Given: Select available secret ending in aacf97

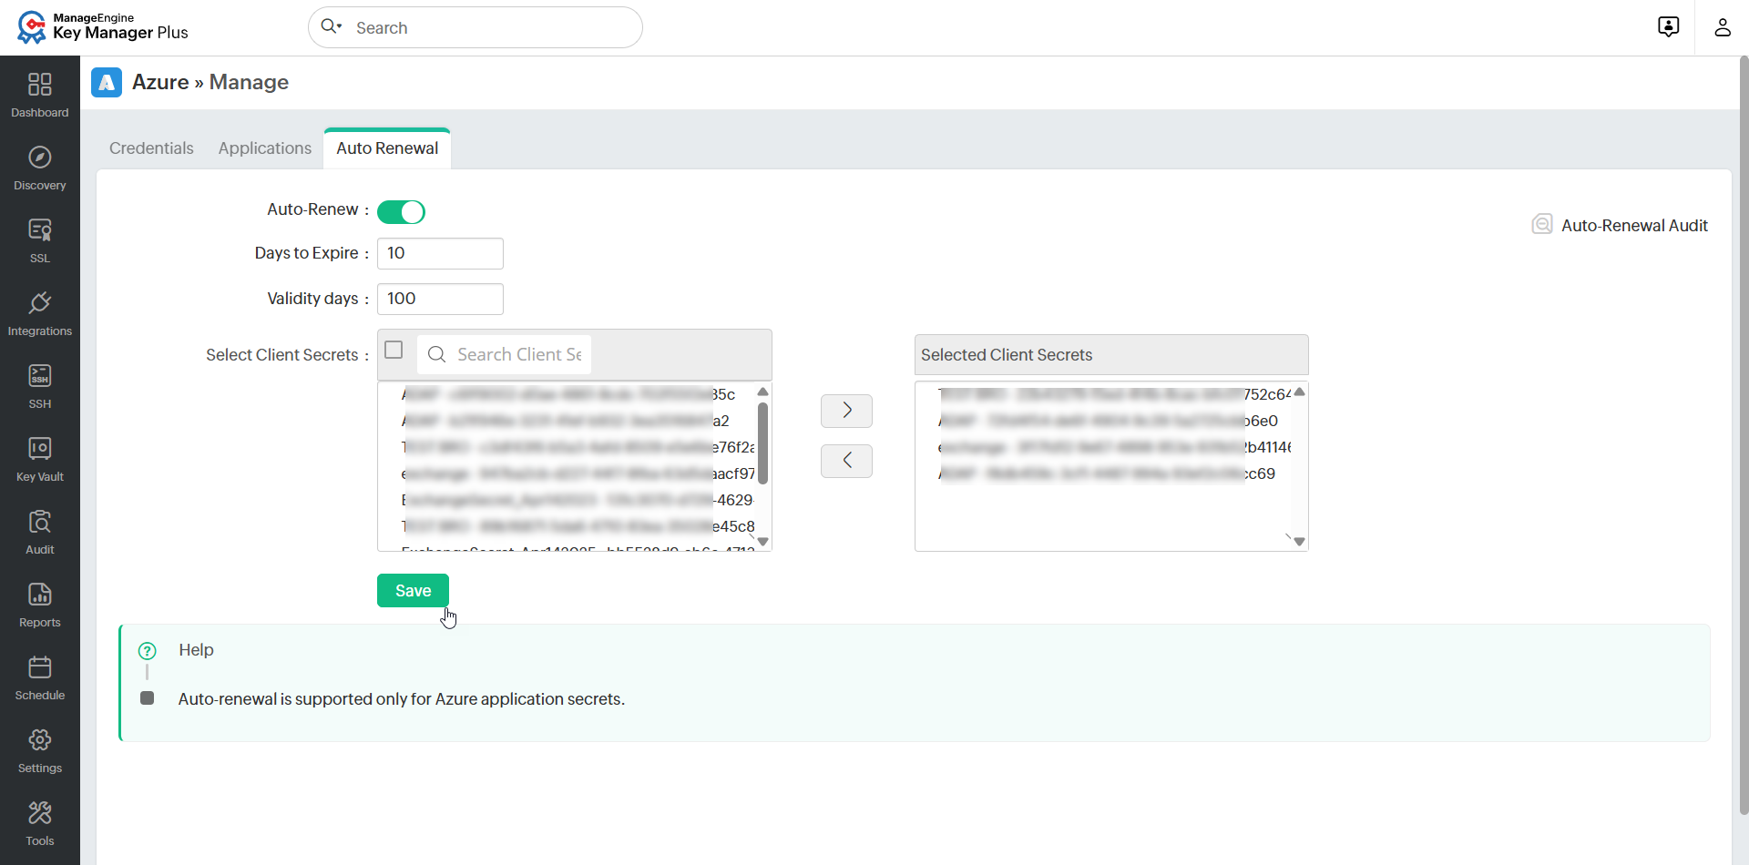Looking at the screenshot, I should [x=578, y=473].
